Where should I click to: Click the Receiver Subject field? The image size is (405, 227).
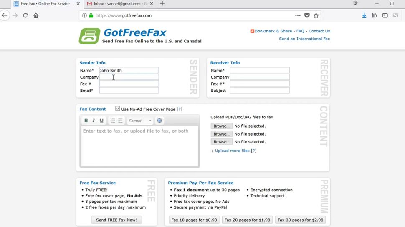(x=260, y=90)
